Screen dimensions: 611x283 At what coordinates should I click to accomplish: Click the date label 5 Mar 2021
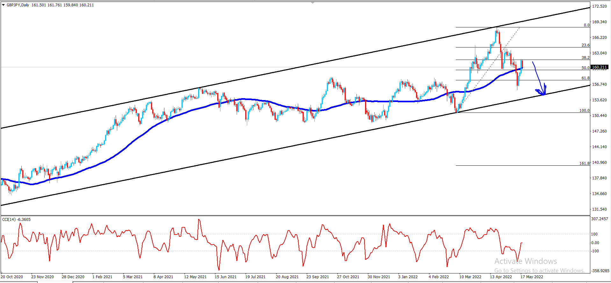click(133, 277)
